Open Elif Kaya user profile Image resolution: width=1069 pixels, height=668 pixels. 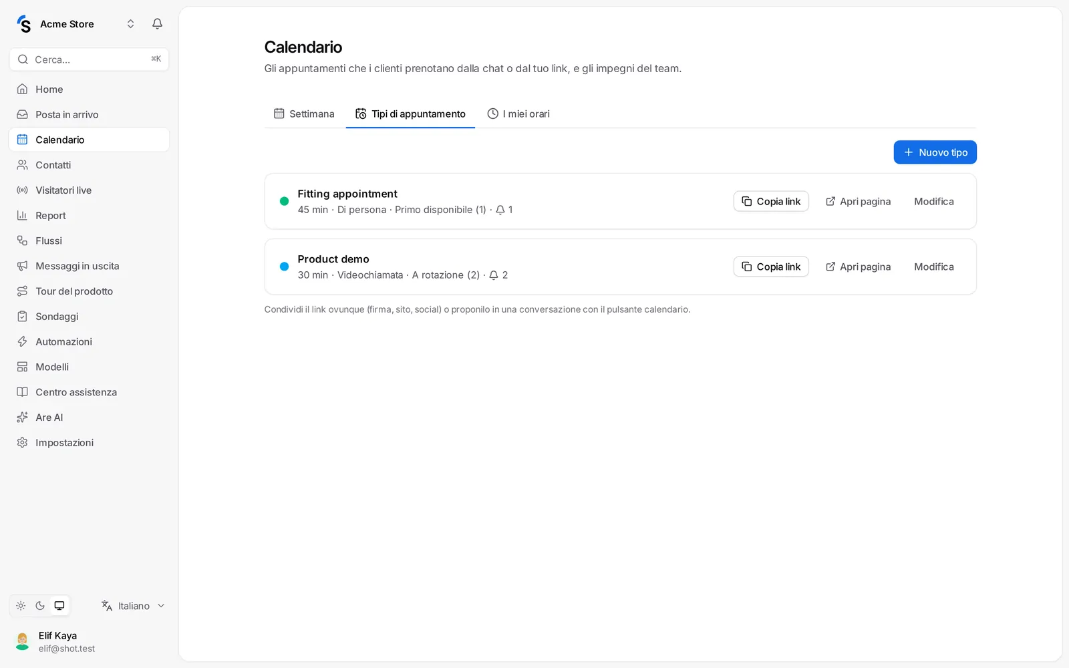point(89,641)
